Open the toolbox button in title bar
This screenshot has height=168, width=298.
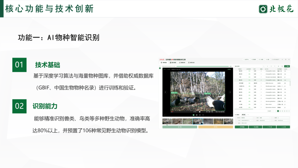[x=262, y=60]
